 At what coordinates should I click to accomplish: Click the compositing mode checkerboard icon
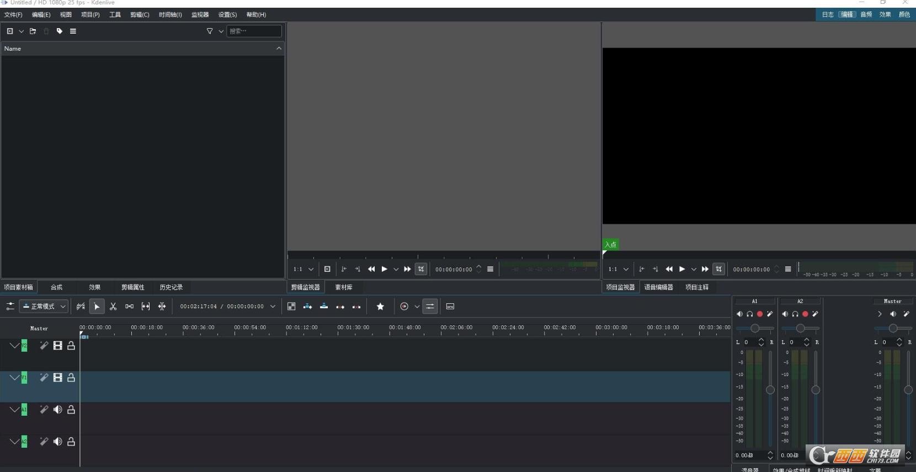tap(291, 307)
